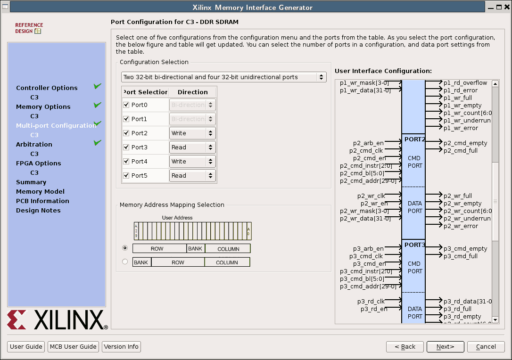Open the port configuration selection dropdown
Image resolution: width=512 pixels, height=360 pixels.
click(x=223, y=77)
